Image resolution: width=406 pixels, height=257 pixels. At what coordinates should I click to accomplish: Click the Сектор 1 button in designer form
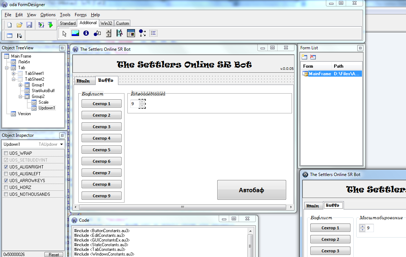click(101, 104)
